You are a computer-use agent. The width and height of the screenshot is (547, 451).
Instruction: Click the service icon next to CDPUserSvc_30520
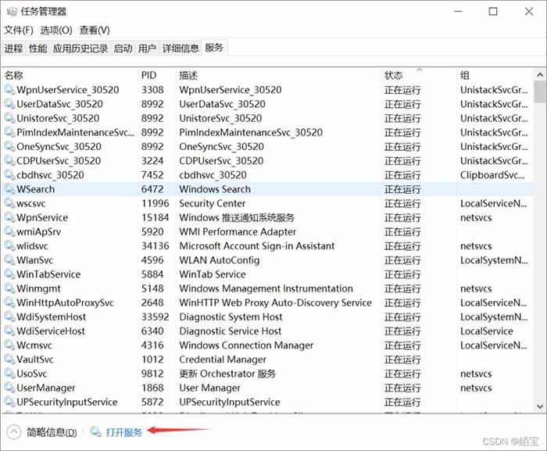9,160
